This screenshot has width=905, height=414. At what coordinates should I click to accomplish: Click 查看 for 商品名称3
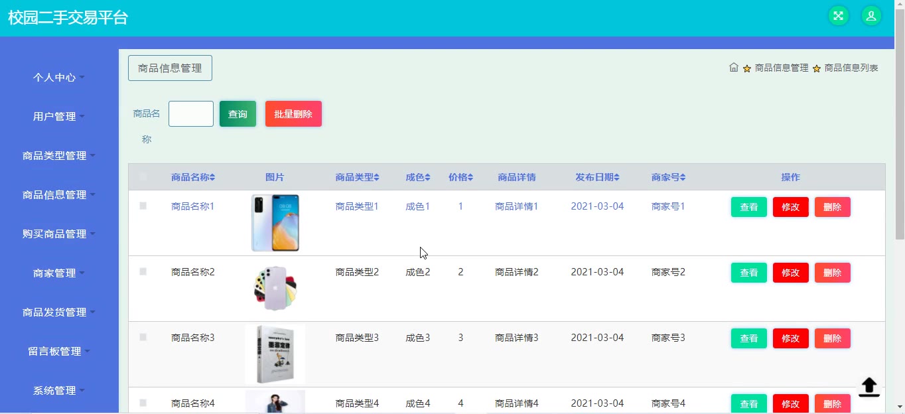tap(749, 338)
